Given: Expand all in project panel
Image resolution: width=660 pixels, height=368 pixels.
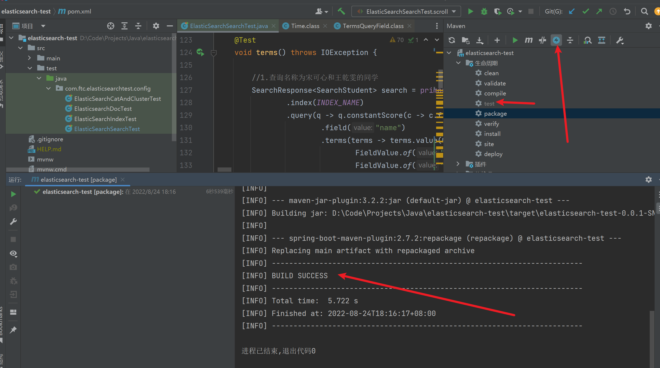Looking at the screenshot, I should [x=124, y=26].
